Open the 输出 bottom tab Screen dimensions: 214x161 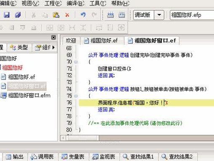(x=15, y=157)
